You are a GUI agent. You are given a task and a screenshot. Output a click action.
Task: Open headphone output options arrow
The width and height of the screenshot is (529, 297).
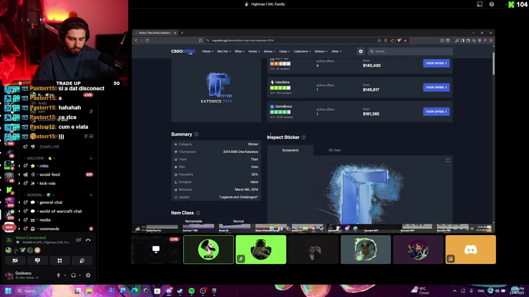[x=79, y=275]
